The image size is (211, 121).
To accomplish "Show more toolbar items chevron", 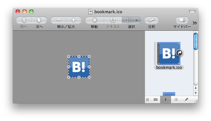I will click(195, 23).
